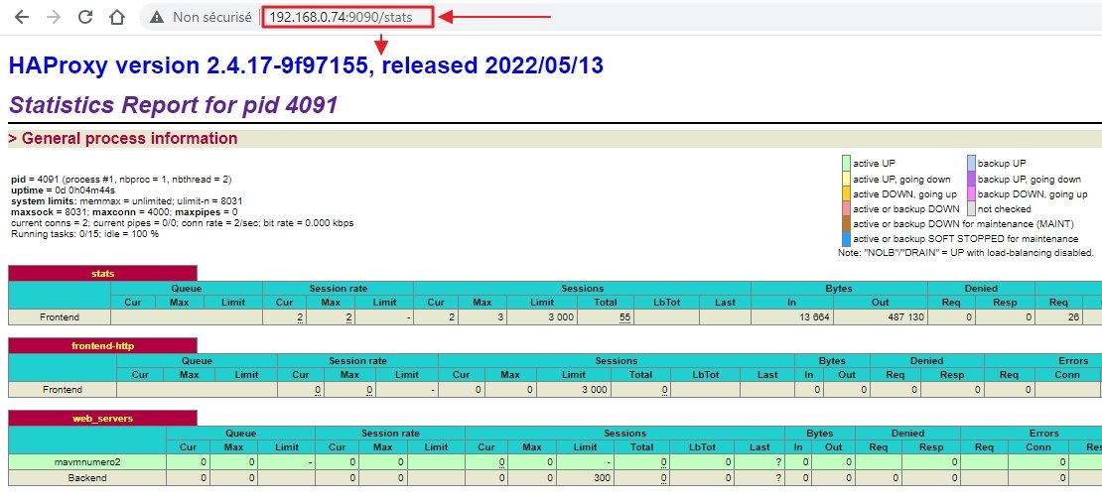Reload the HAProxy stats page

pyautogui.click(x=85, y=18)
